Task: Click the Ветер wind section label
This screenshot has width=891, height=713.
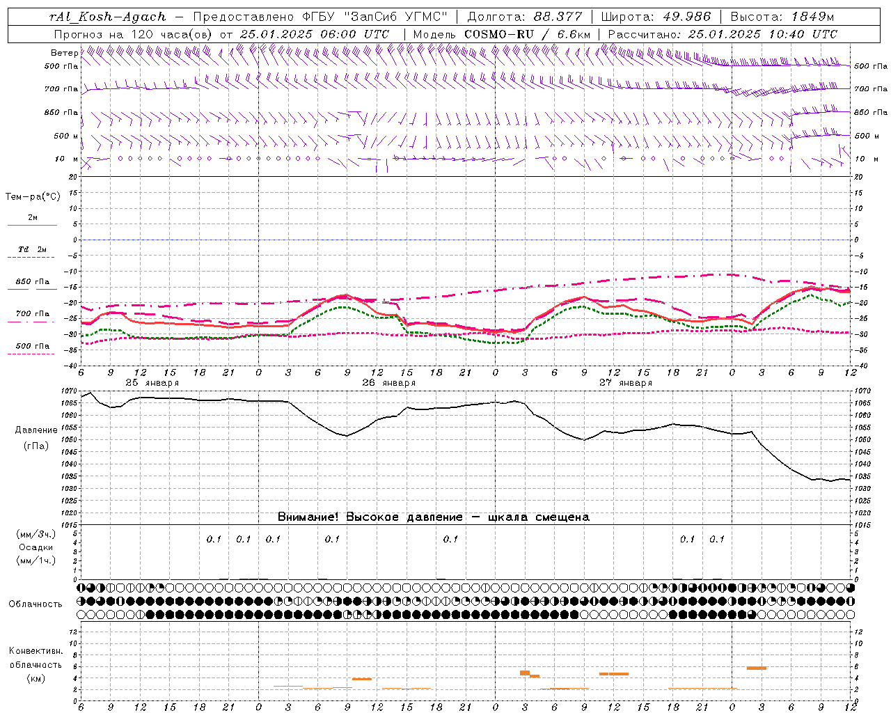Action: point(64,53)
